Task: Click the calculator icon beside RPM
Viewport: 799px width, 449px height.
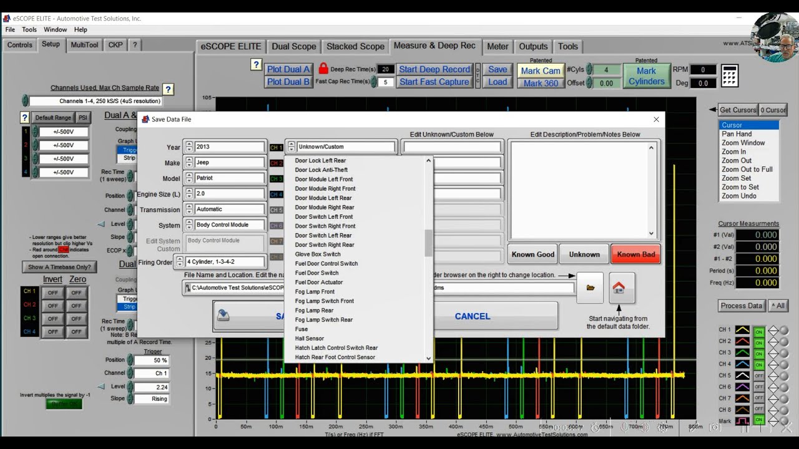Action: click(729, 76)
